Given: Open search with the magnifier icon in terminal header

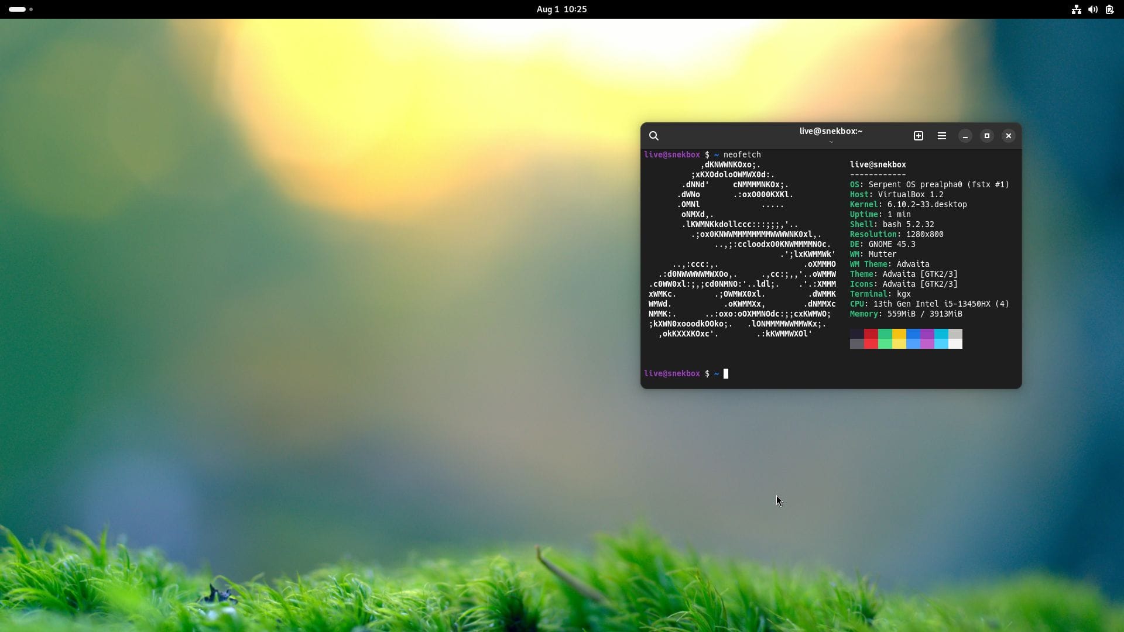Looking at the screenshot, I should click(654, 135).
